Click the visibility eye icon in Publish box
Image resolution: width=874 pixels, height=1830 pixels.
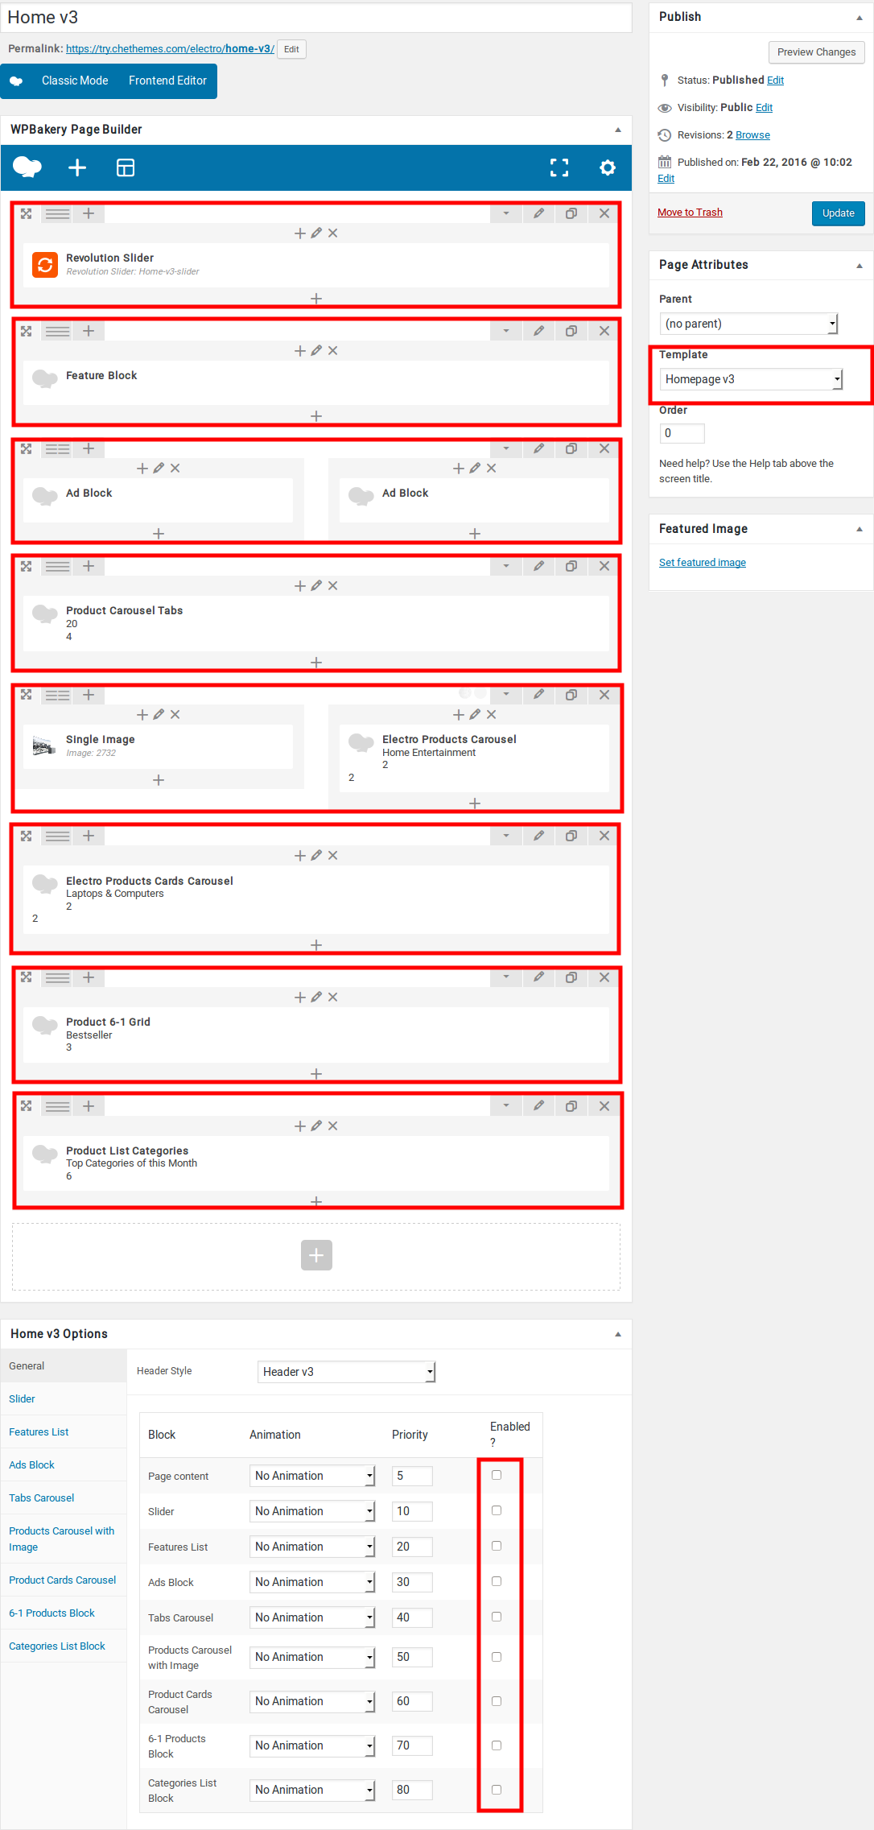(x=665, y=108)
